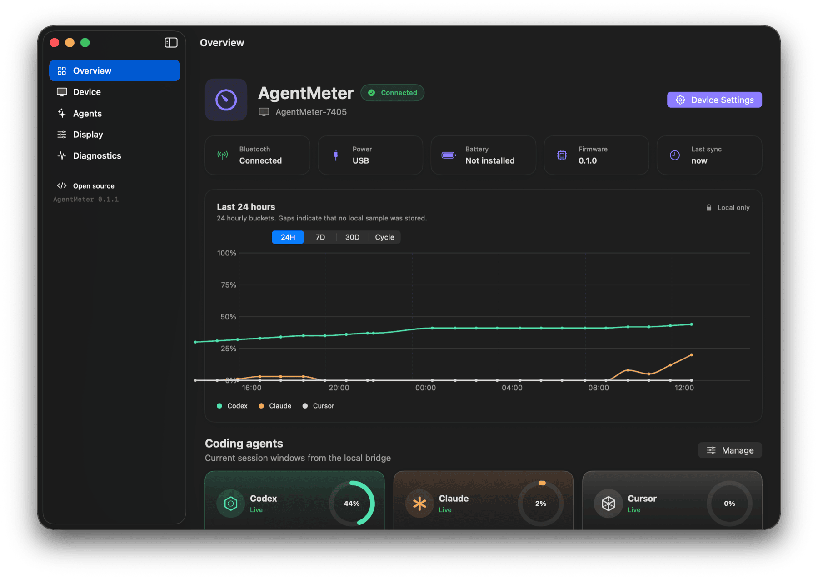This screenshot has height=579, width=818.
Task: Click the Local only lock icon
Action: pyautogui.click(x=709, y=208)
